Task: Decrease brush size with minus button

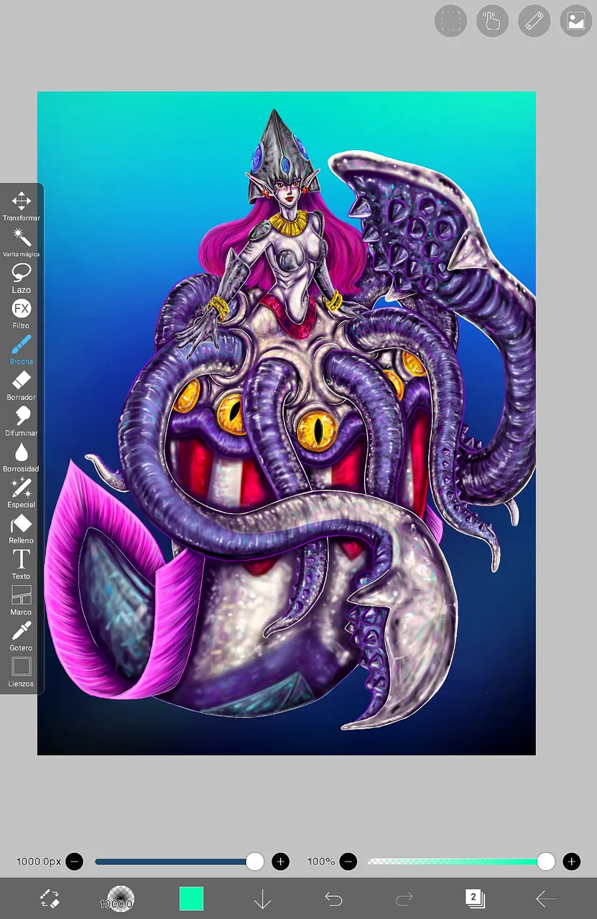Action: point(74,862)
